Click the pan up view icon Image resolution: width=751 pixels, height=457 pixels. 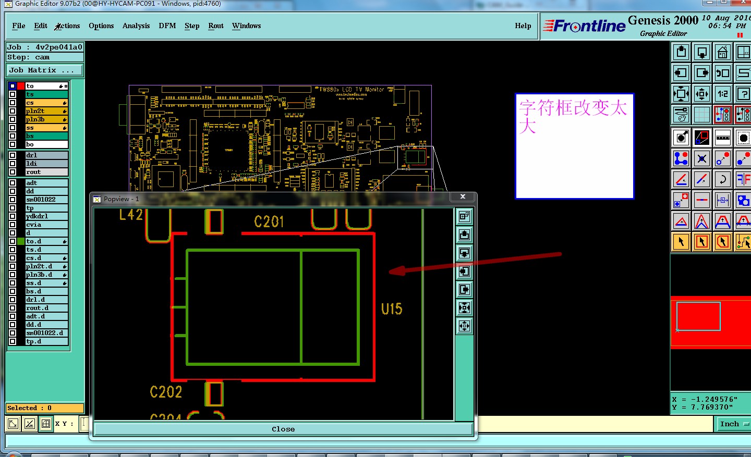pyautogui.click(x=681, y=52)
